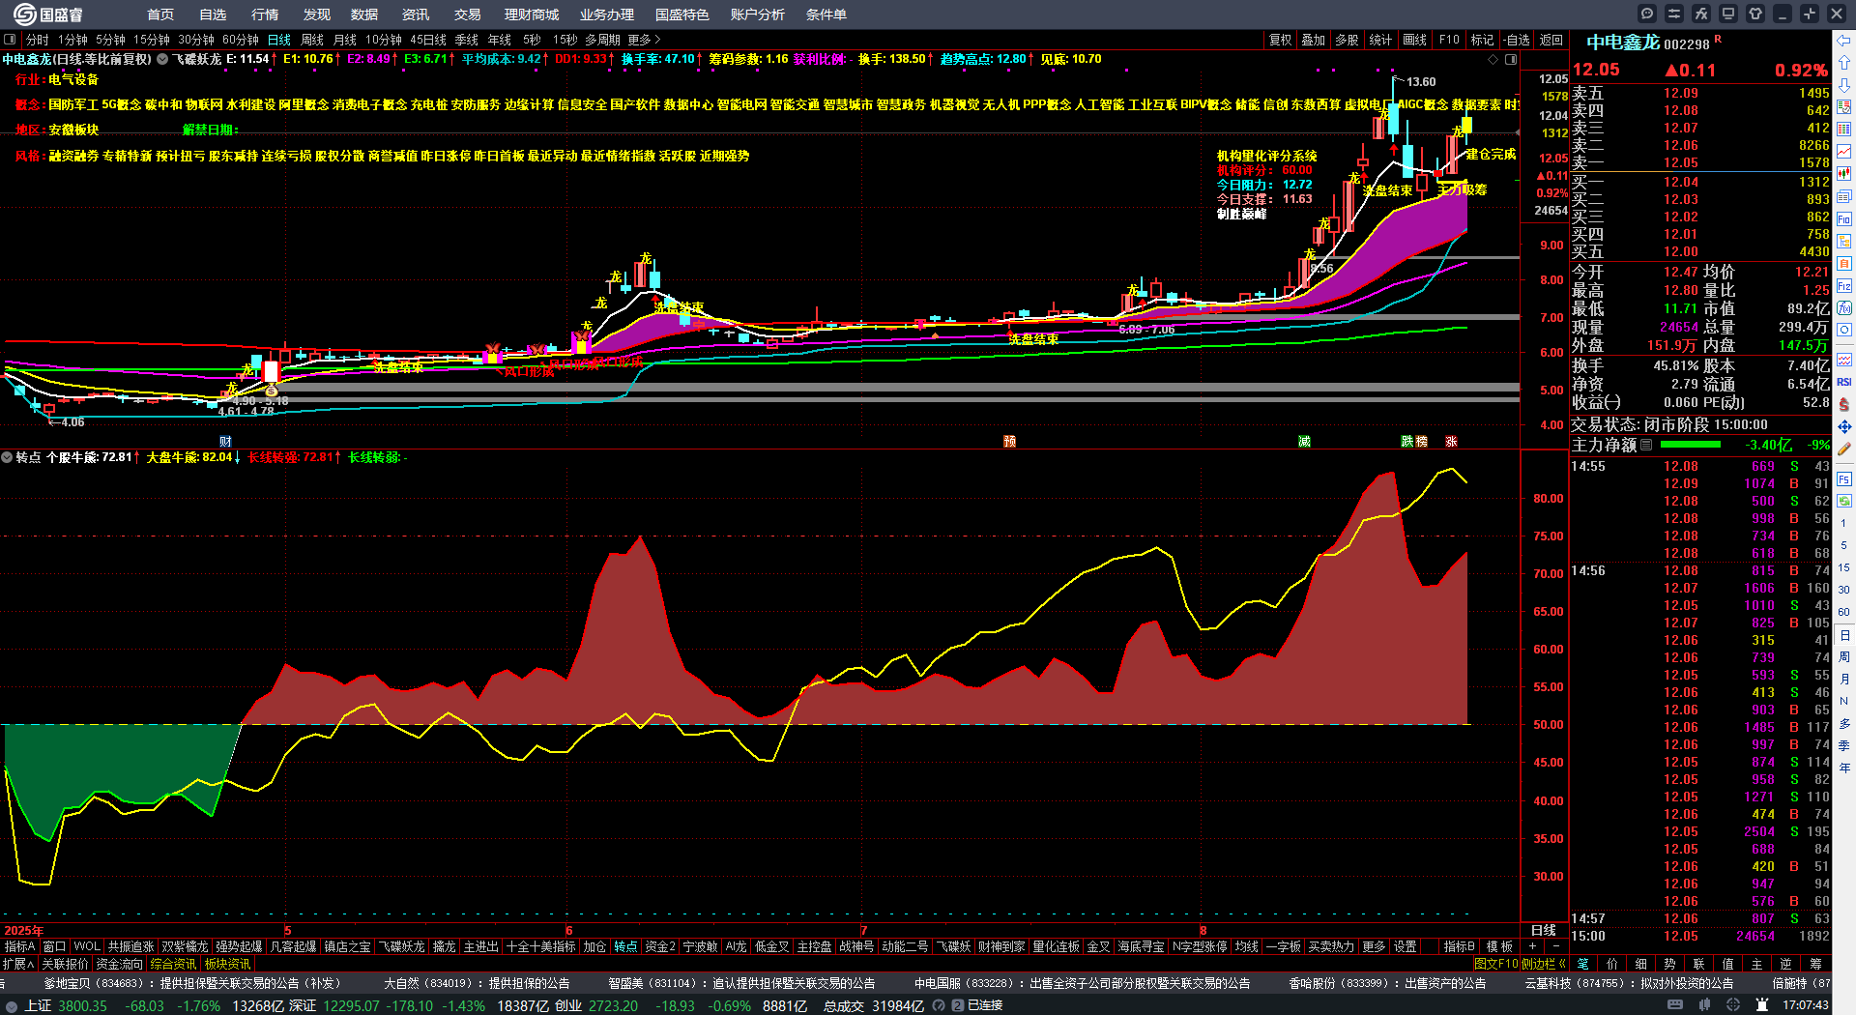Expand the 指标A indicator group
The width and height of the screenshot is (1856, 1015).
pyautogui.click(x=19, y=946)
